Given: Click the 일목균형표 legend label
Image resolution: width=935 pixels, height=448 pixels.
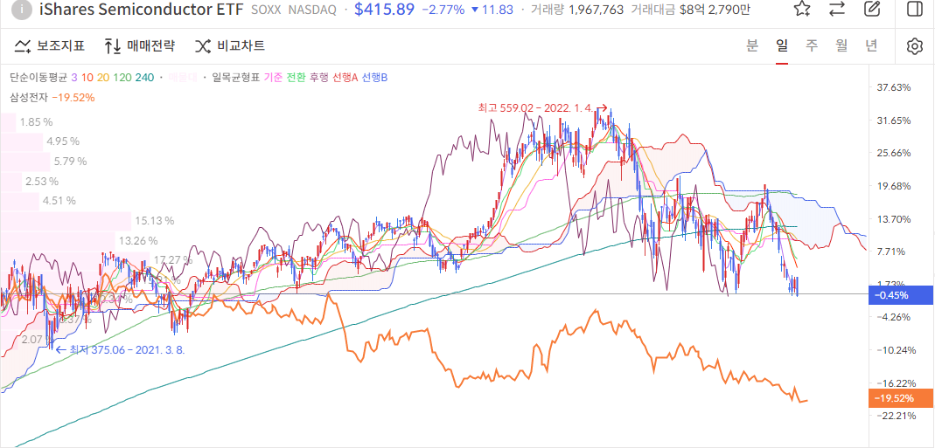Looking at the screenshot, I should coord(235,78).
